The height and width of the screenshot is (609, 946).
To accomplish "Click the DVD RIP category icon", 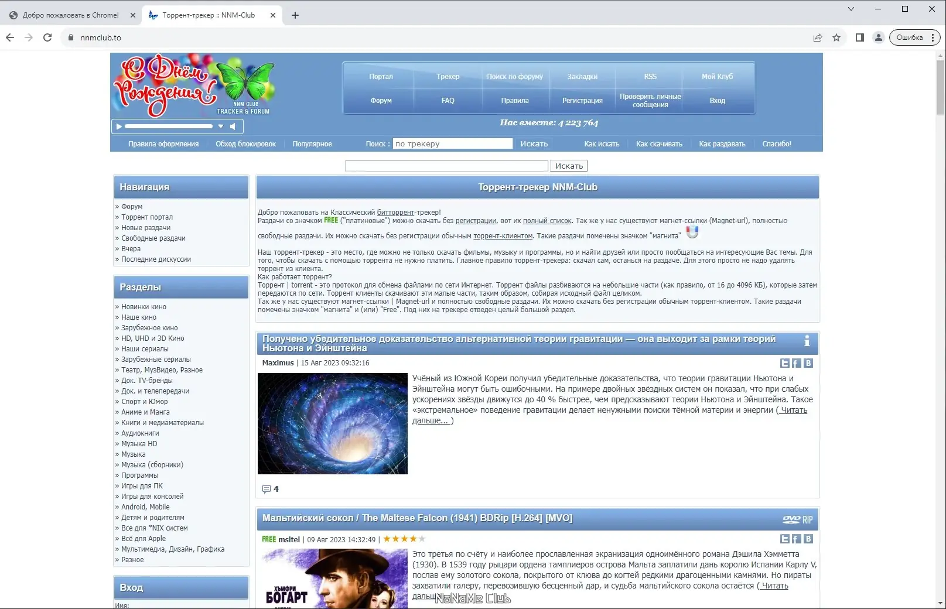I will (x=798, y=519).
